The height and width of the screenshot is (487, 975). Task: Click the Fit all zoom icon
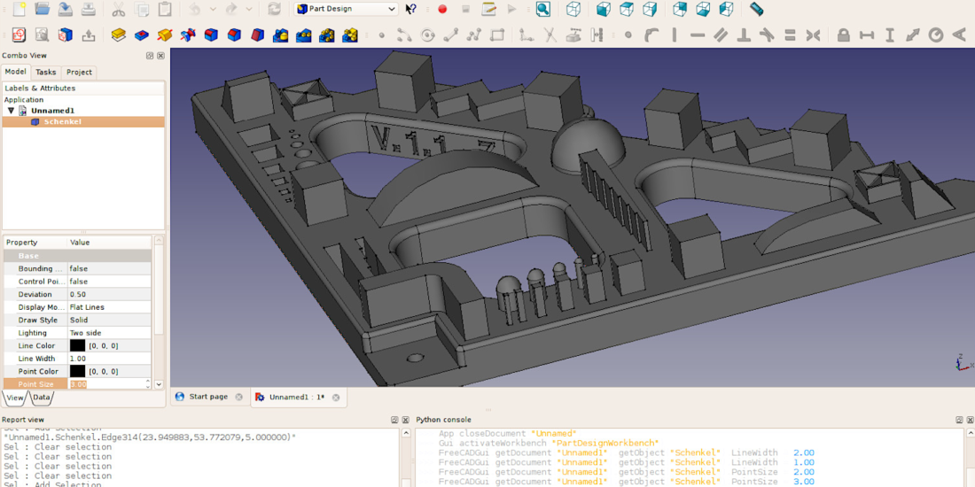[542, 9]
